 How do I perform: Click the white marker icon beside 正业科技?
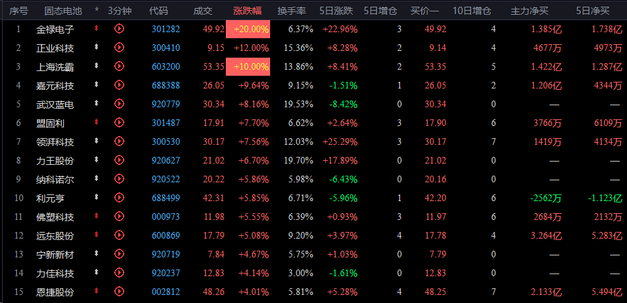[96, 47]
